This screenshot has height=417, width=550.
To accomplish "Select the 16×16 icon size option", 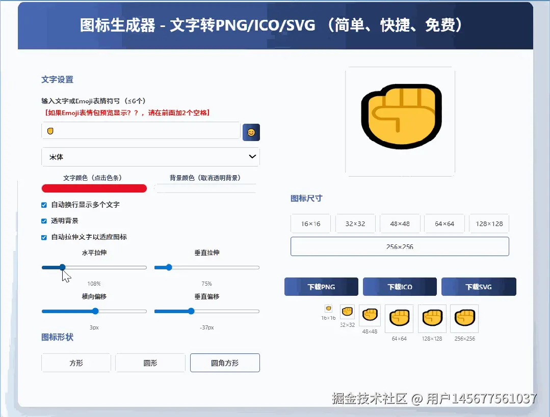I will coord(310,223).
